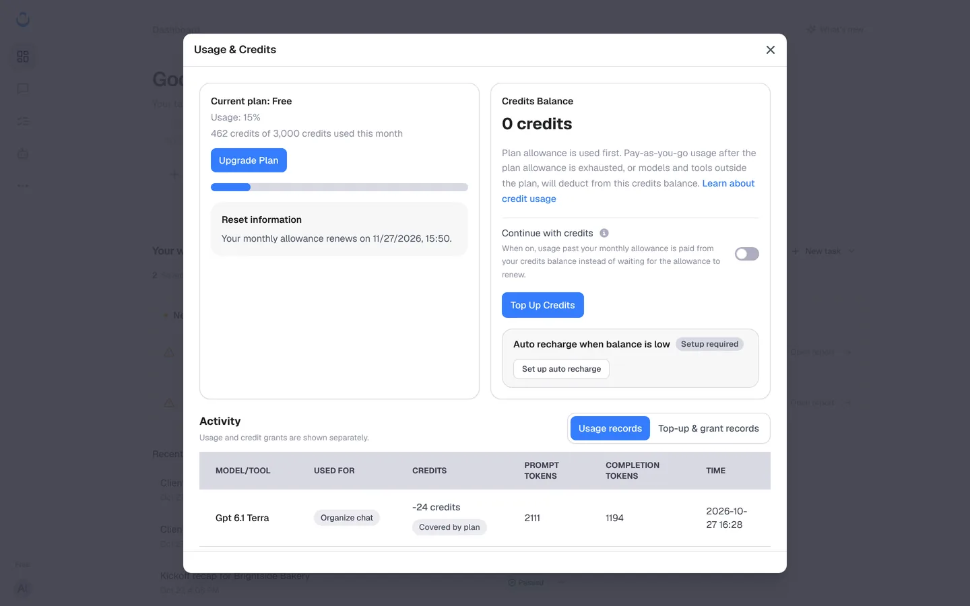Switch to Top-up & grant records tab
This screenshot has height=606, width=970.
click(x=709, y=428)
